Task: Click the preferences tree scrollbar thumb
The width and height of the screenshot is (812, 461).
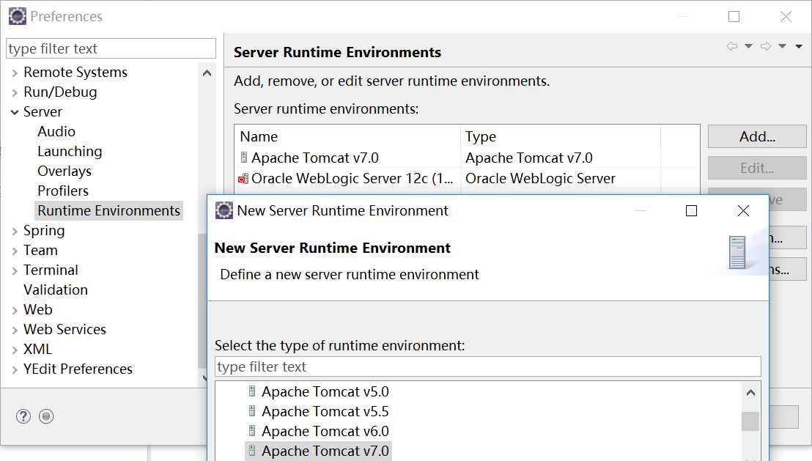Action: [x=202, y=300]
